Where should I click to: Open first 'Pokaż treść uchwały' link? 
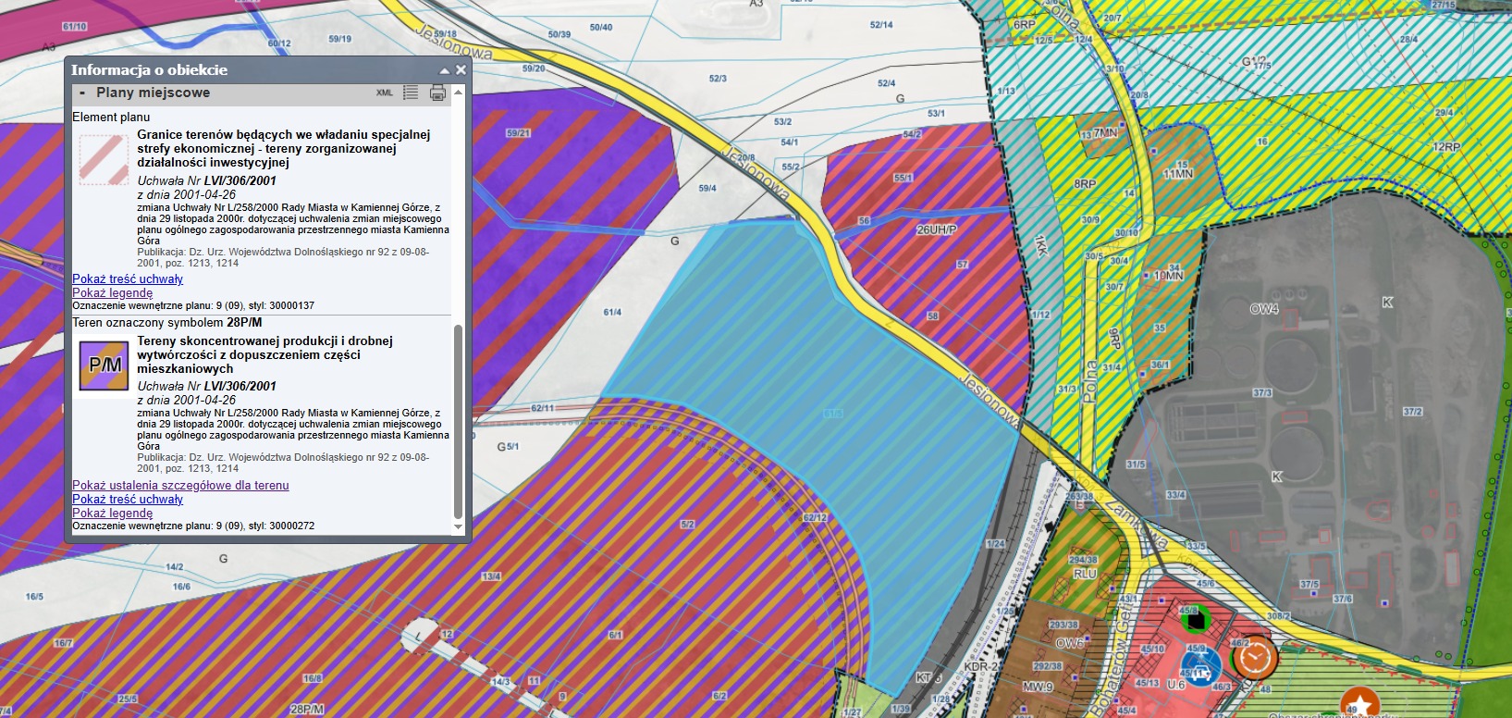[x=128, y=279]
